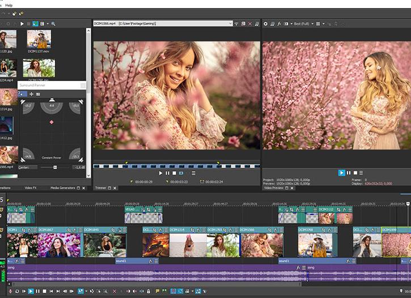Go to start of timeline

pos(52,291)
